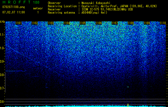Click the 1104 time marker
The image size is (168, 107).
67,23
